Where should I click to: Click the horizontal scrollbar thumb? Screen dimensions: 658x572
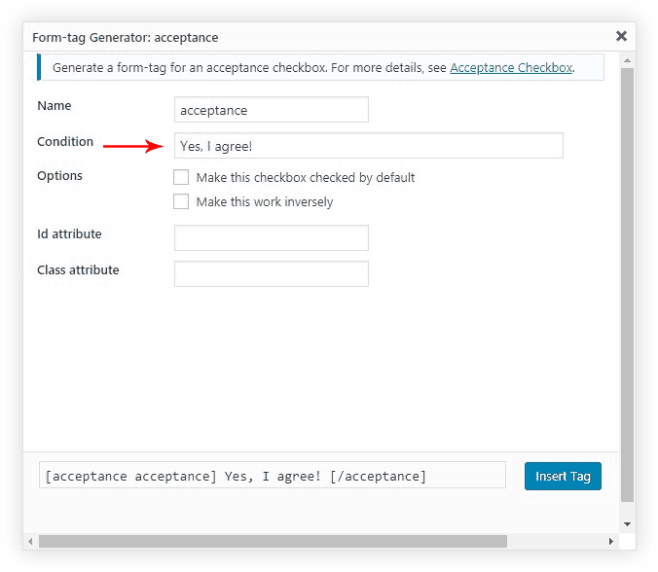pyautogui.click(x=273, y=541)
